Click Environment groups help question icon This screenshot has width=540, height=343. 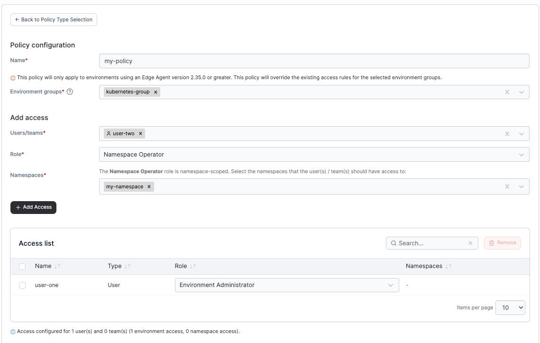coord(70,92)
